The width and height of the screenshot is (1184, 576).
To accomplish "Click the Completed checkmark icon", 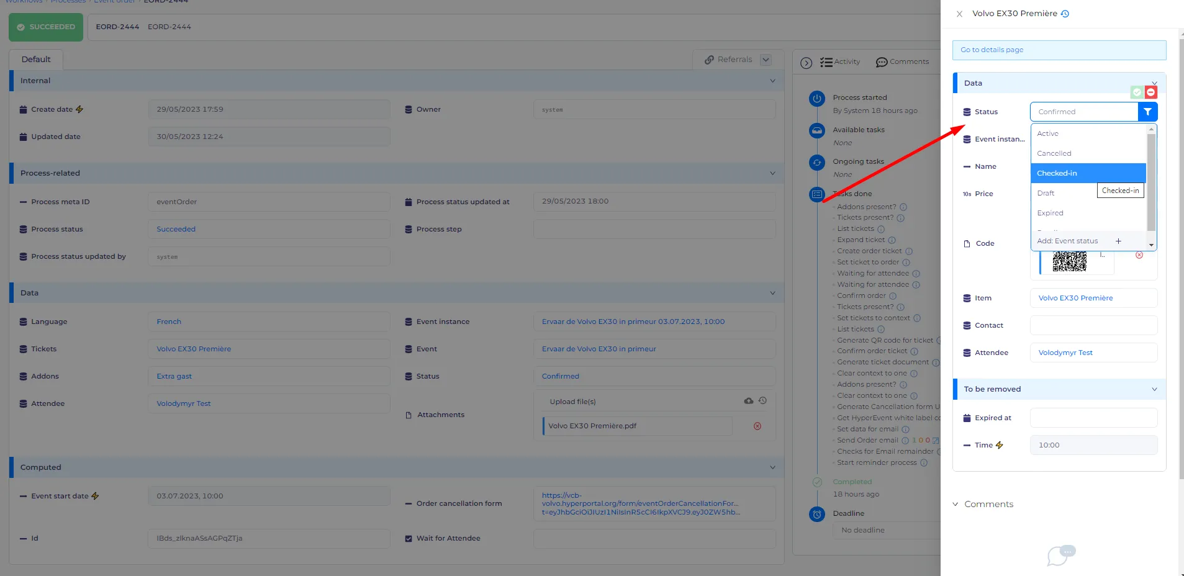I will click(x=817, y=482).
